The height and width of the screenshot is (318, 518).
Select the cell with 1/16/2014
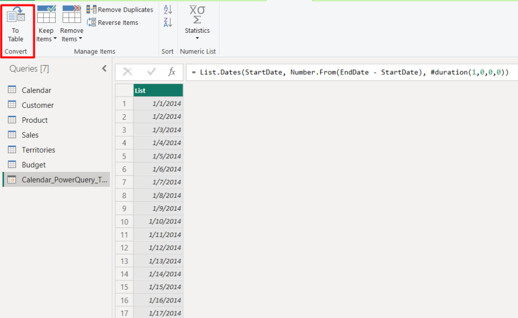(x=158, y=300)
